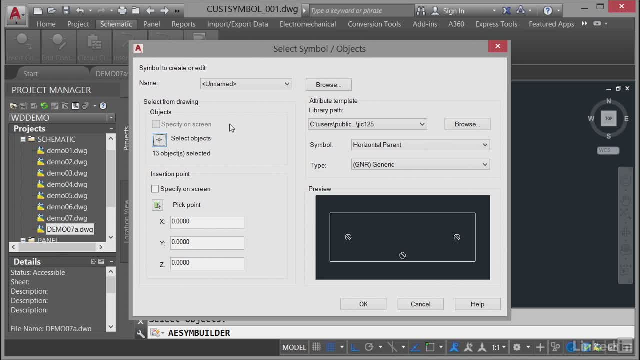The image size is (640, 360).
Task: Click Help button in Select Symbol dialog
Action: point(477,304)
